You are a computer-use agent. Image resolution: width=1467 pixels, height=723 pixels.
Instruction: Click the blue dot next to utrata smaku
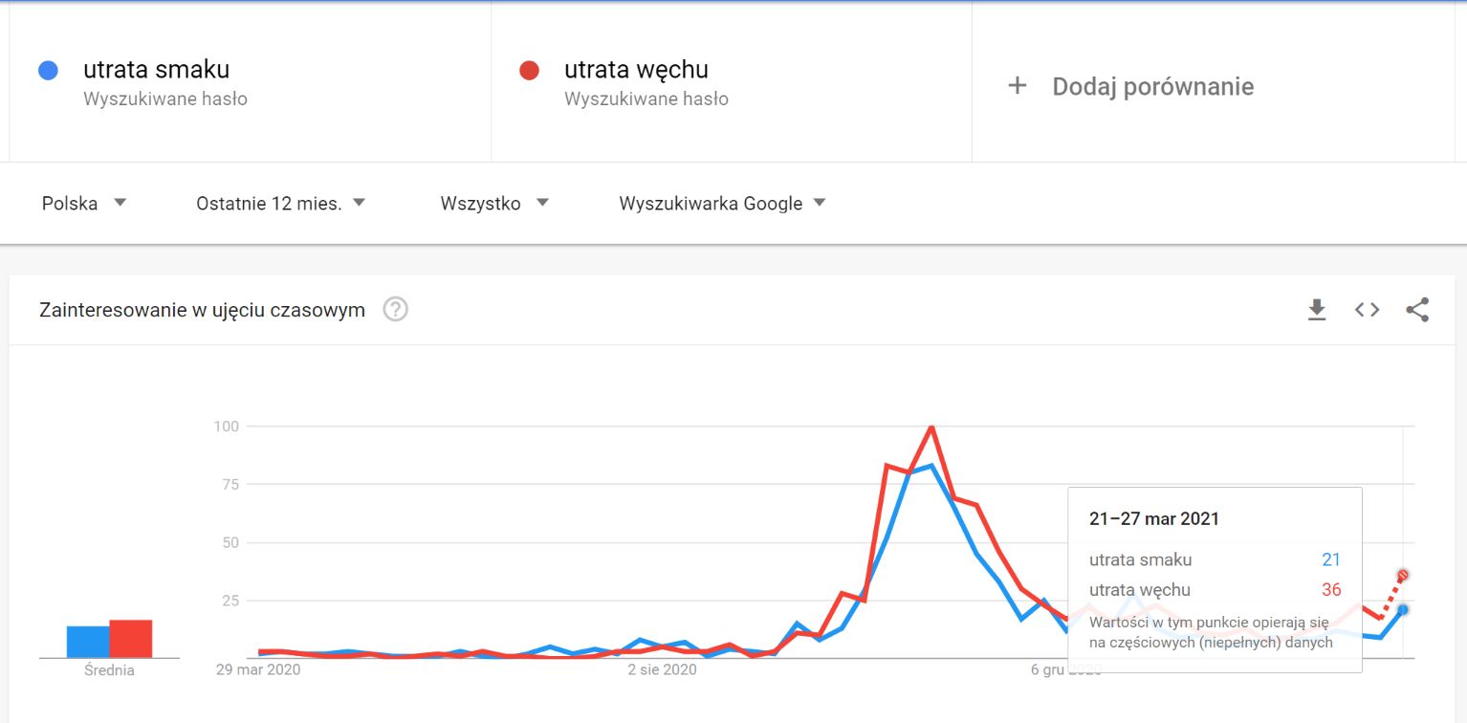click(47, 69)
